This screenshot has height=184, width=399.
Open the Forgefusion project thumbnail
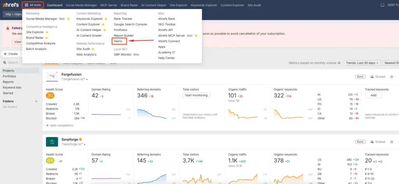pyautogui.click(x=52, y=77)
